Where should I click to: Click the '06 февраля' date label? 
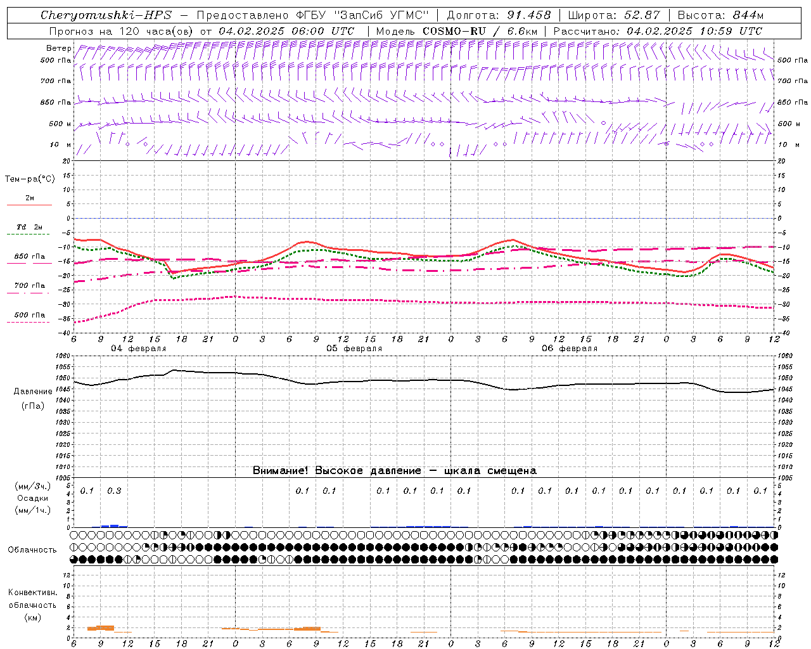click(570, 349)
